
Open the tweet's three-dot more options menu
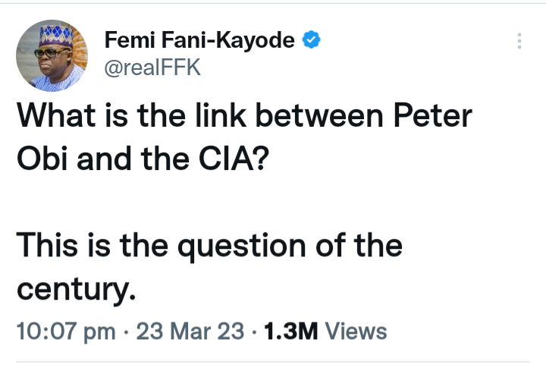click(519, 42)
